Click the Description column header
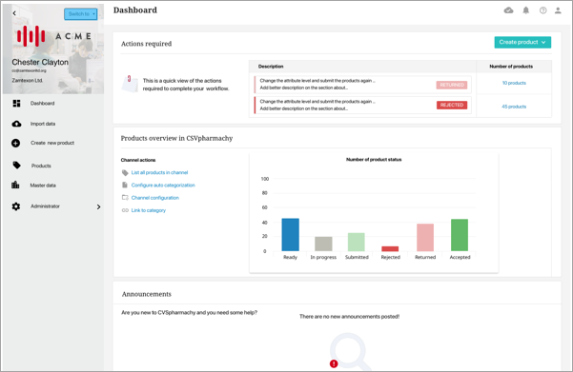 [x=271, y=67]
